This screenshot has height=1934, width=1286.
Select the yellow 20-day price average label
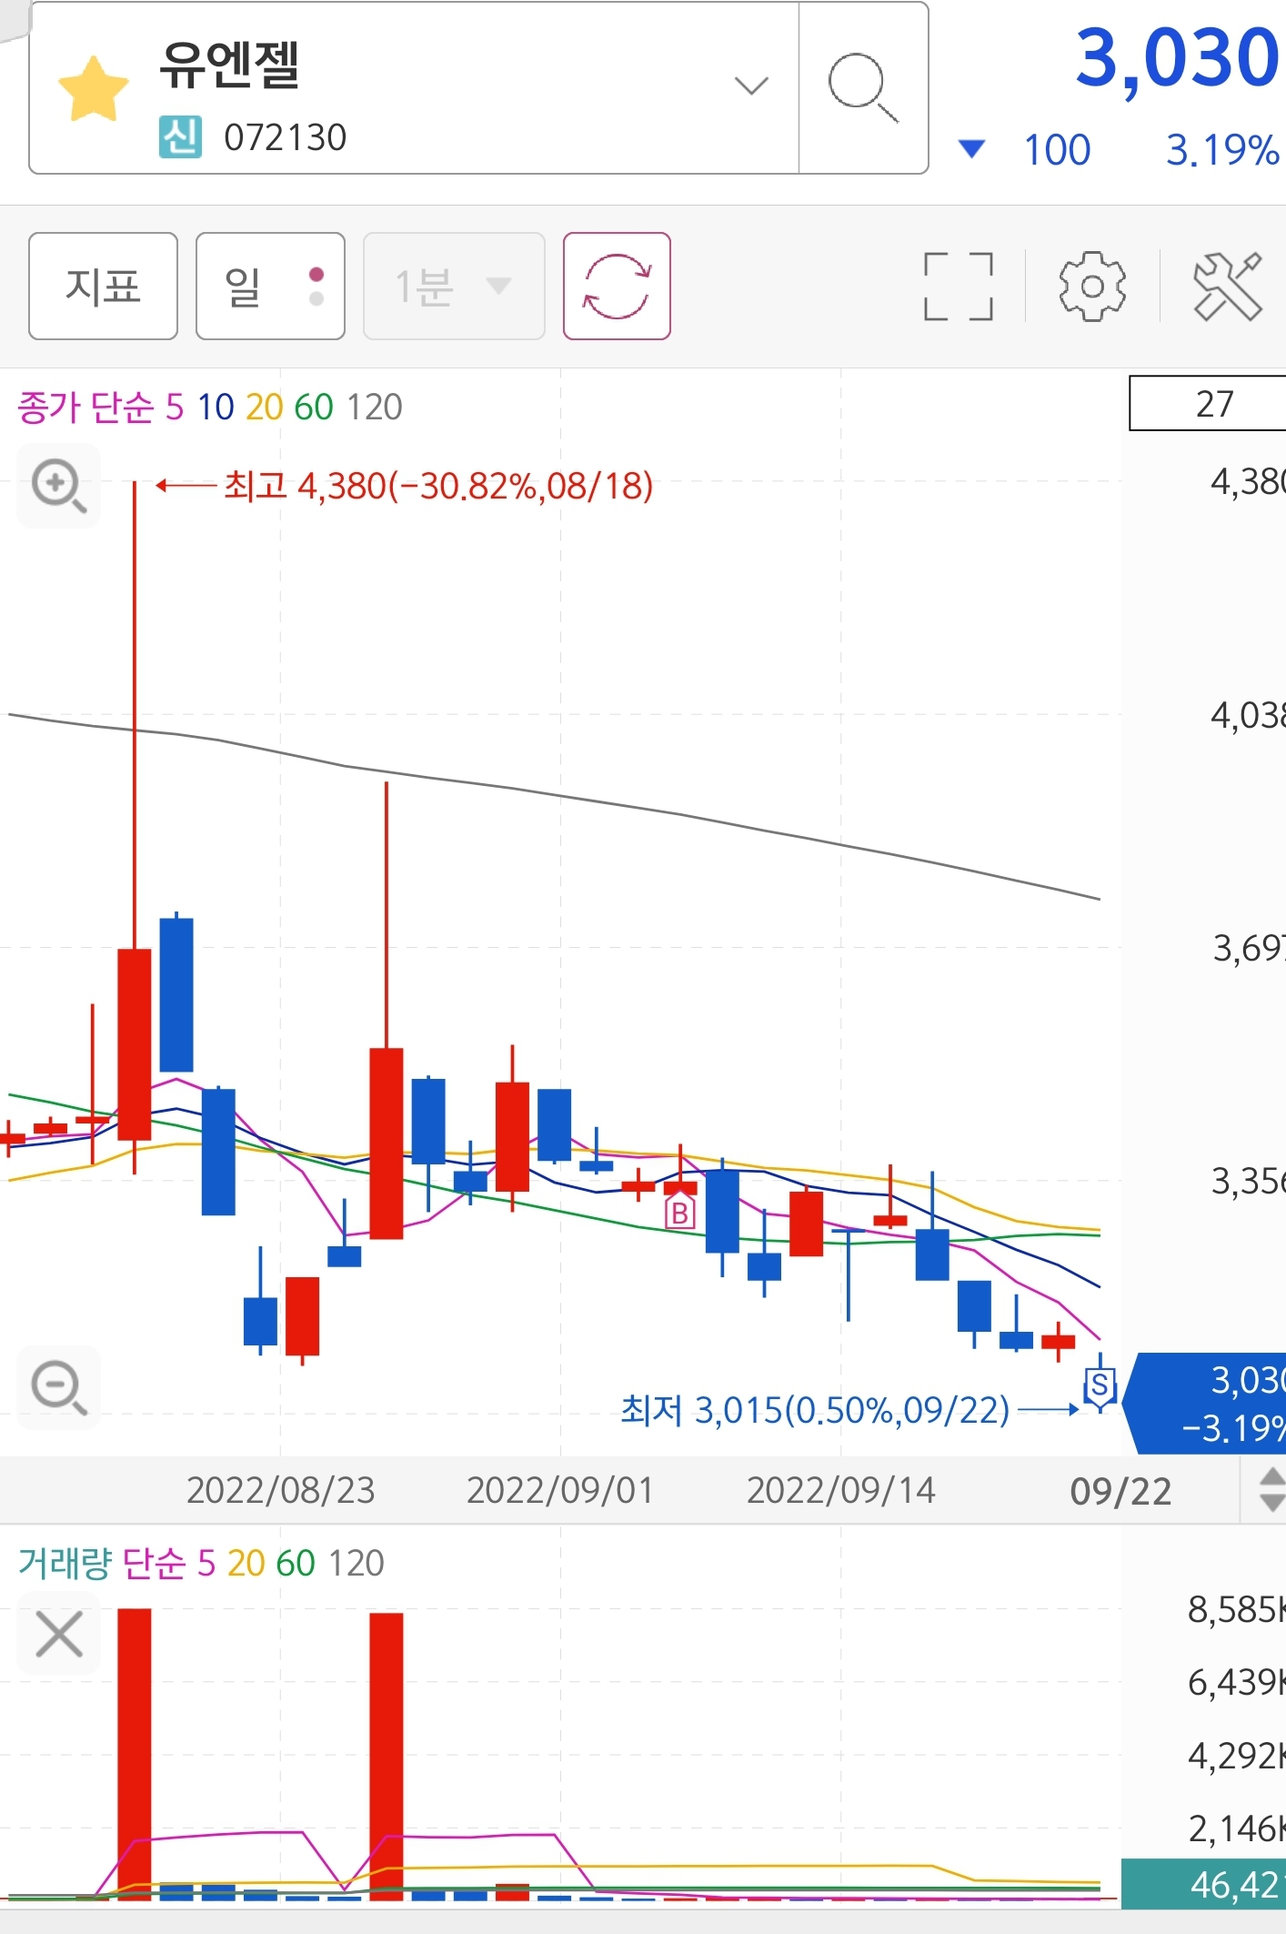[264, 407]
